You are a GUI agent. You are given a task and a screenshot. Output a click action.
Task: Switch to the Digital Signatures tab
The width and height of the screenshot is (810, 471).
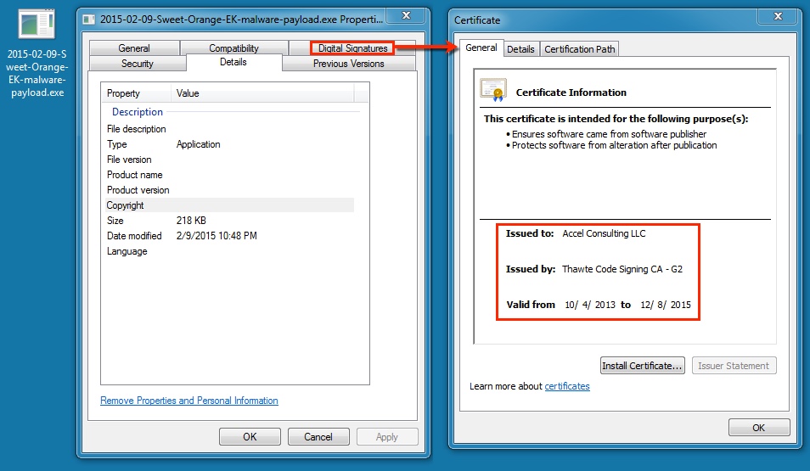[x=352, y=48]
